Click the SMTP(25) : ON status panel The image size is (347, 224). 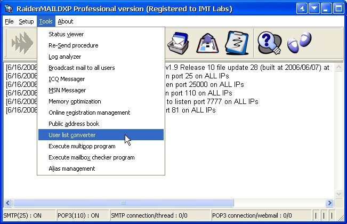[28, 215]
